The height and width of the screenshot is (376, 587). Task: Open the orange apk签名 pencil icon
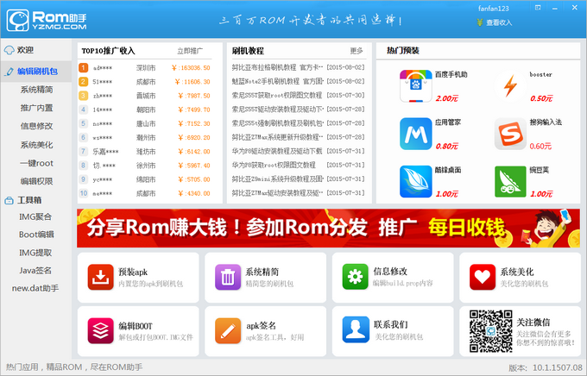click(x=229, y=329)
